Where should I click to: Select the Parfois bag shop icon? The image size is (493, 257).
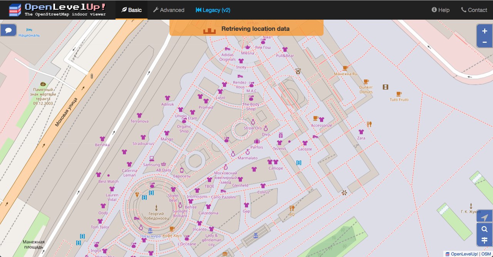coord(257,141)
